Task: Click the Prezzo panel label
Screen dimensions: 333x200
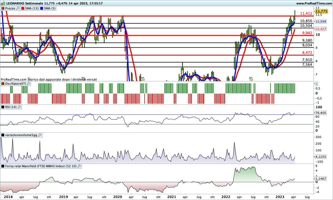Action: coord(10,8)
